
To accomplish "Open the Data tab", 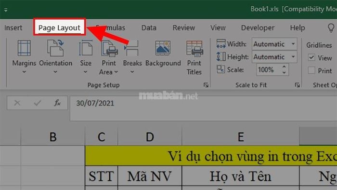I will point(149,28).
